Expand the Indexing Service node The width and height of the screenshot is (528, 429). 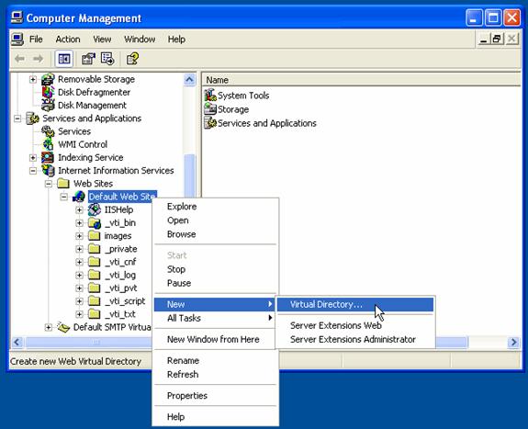point(33,158)
